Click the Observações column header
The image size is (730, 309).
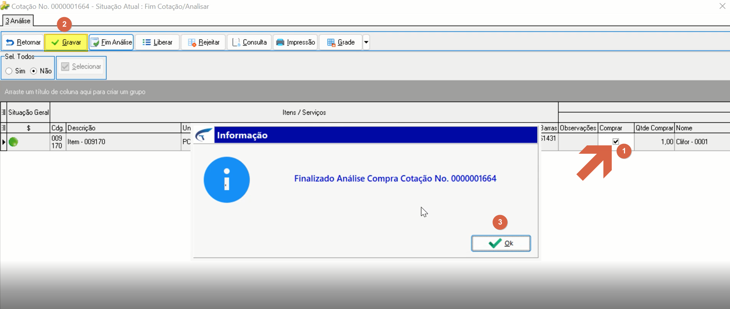tap(578, 128)
